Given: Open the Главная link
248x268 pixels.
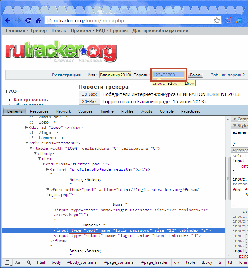Looking at the screenshot, I should (x=15, y=30).
